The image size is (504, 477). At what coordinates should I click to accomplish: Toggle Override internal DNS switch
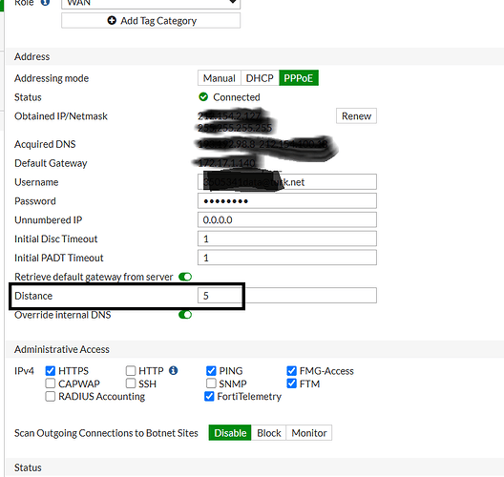point(185,315)
